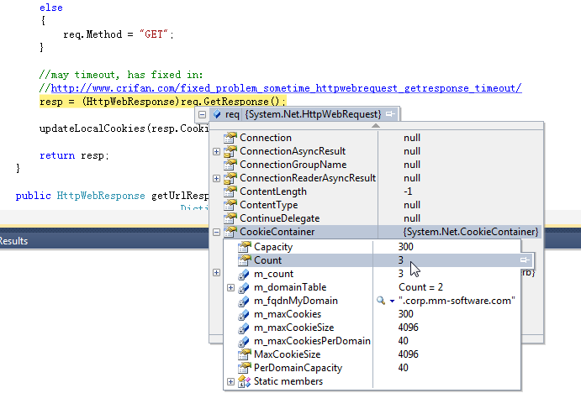Click m_maxCookies field icon
Screen dimensions: 581x409
pyautogui.click(x=244, y=315)
